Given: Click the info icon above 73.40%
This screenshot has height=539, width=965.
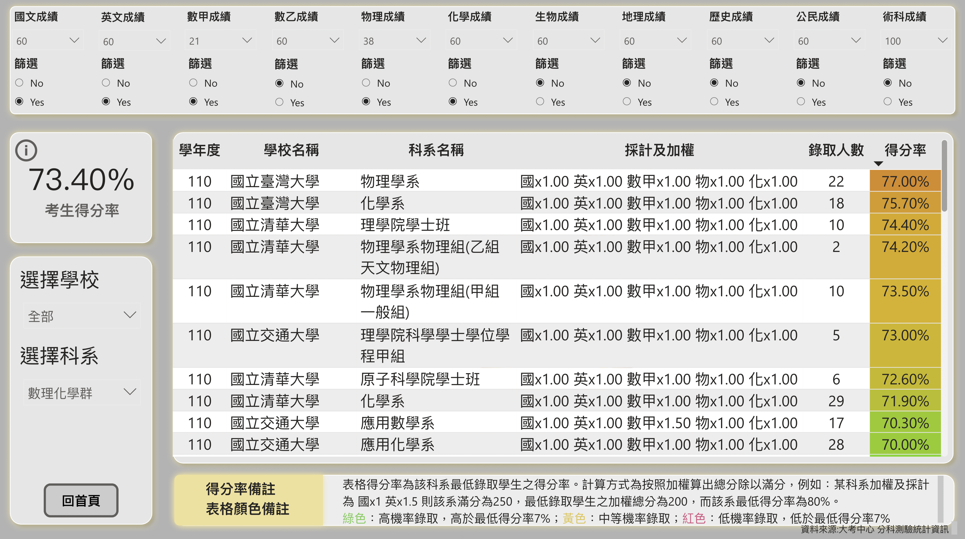Looking at the screenshot, I should 26,150.
